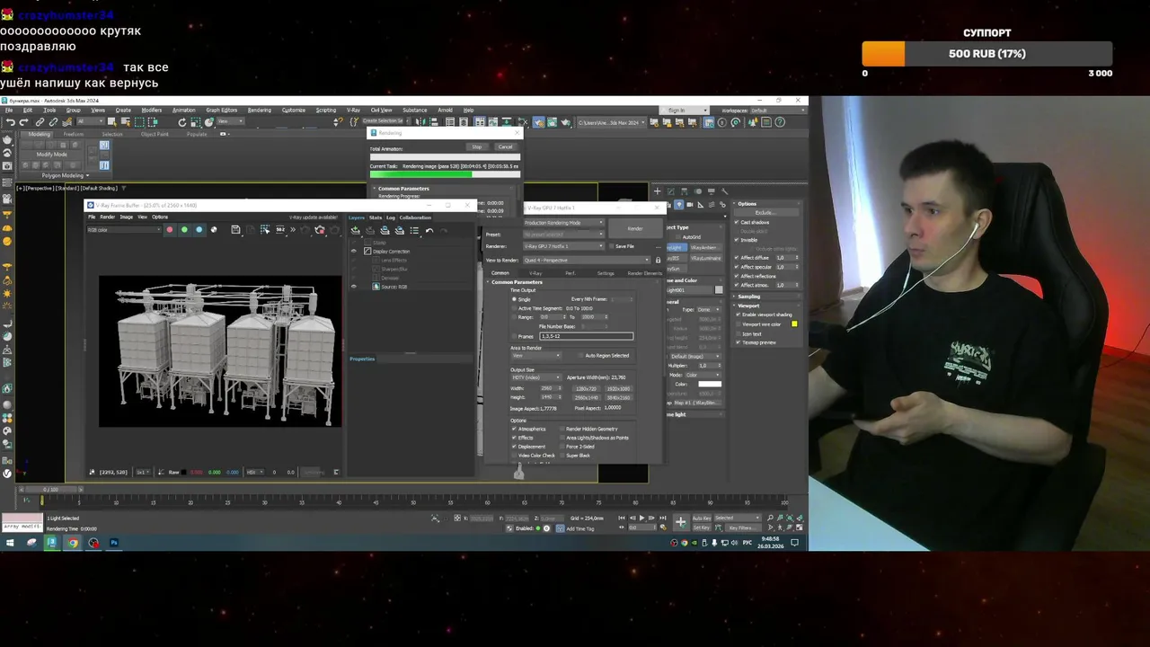The image size is (1150, 647).
Task: Click the Auto Key button
Action: (702, 518)
